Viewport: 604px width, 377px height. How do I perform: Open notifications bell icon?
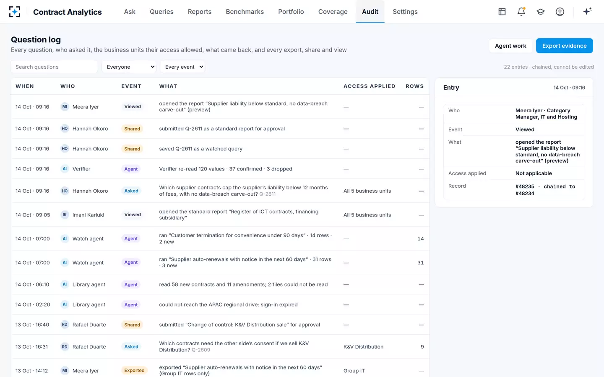[x=521, y=12]
